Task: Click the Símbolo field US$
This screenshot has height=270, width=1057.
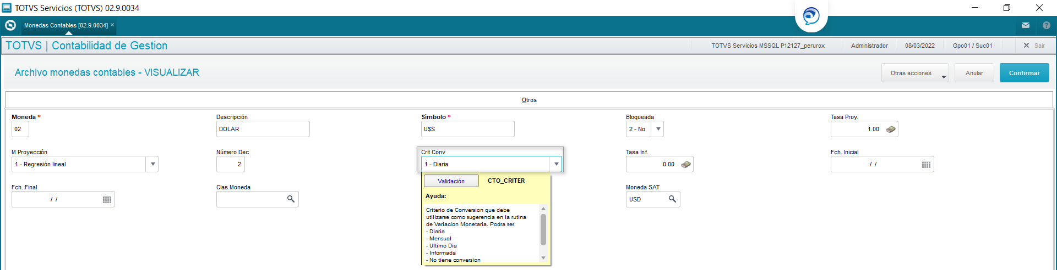Action: point(468,129)
